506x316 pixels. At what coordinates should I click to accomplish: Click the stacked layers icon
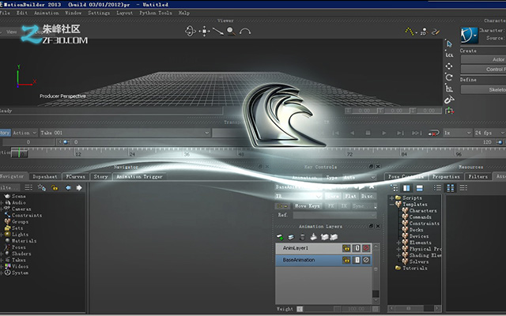pyautogui.click(x=291, y=237)
